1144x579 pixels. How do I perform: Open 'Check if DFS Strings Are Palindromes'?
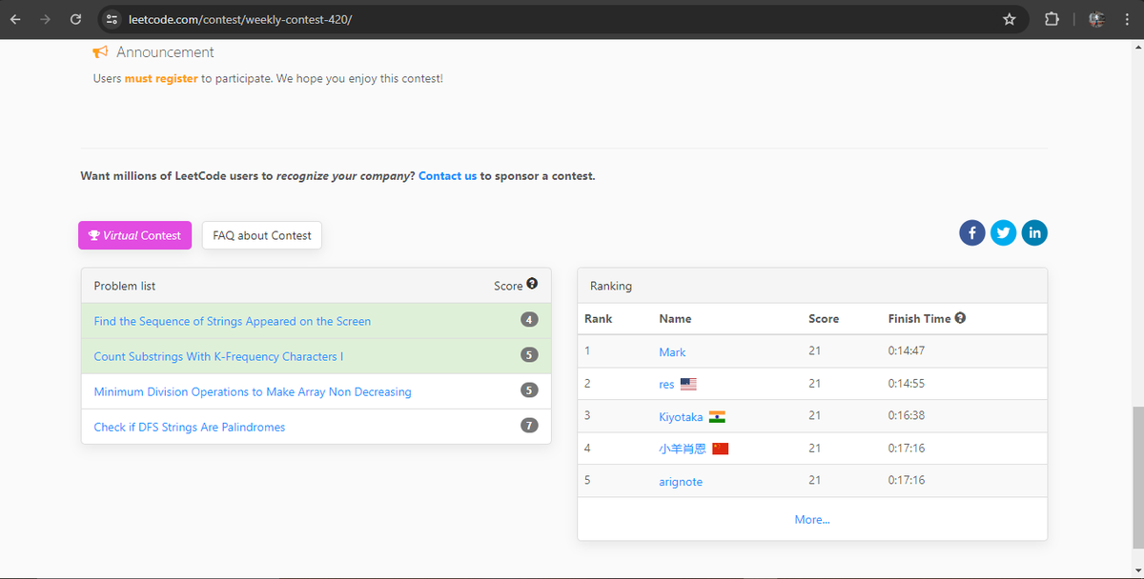point(190,427)
